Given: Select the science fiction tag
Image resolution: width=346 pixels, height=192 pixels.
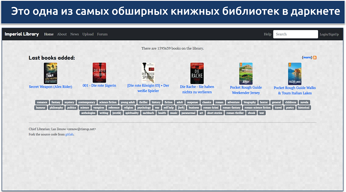Looking at the screenshot, I should (108, 102).
